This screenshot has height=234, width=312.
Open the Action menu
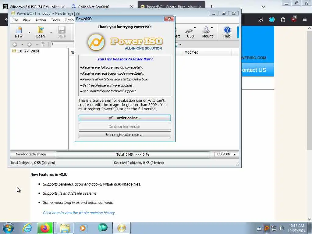[41, 20]
